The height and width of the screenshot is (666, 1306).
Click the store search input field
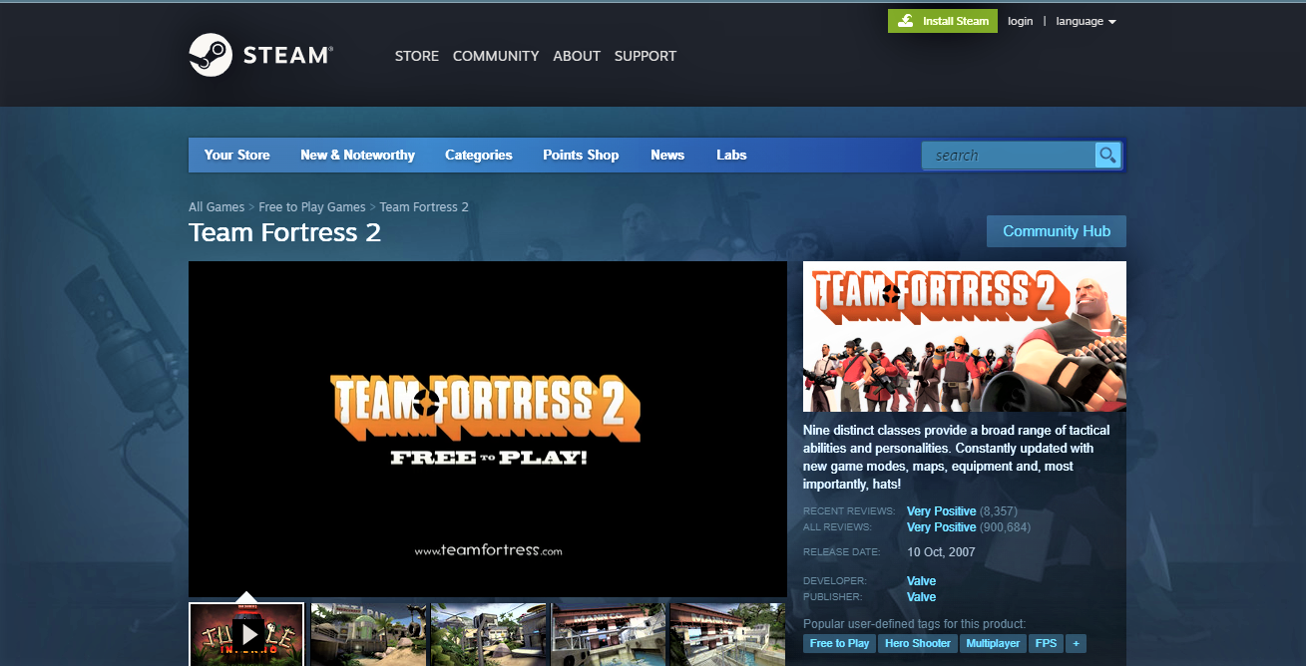coord(1008,155)
